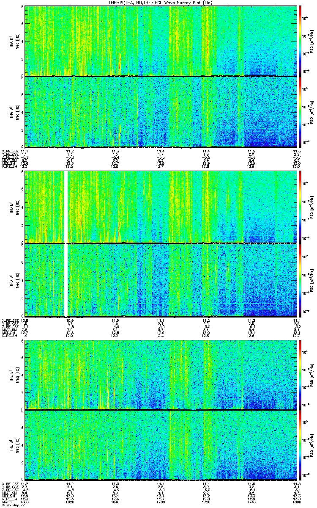317x508 pixels.
Task: Click the THE BII spectrogram panel
Action: 161,445
